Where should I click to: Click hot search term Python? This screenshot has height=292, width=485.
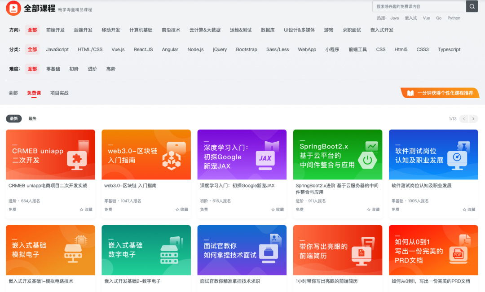(x=454, y=18)
